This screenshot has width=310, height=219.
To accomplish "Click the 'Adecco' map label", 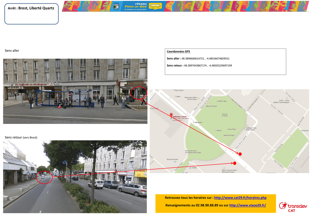I will 219,131.
